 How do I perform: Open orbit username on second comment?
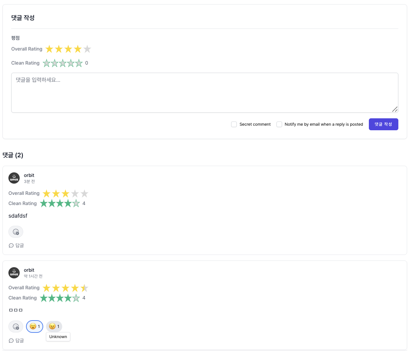tap(29, 270)
